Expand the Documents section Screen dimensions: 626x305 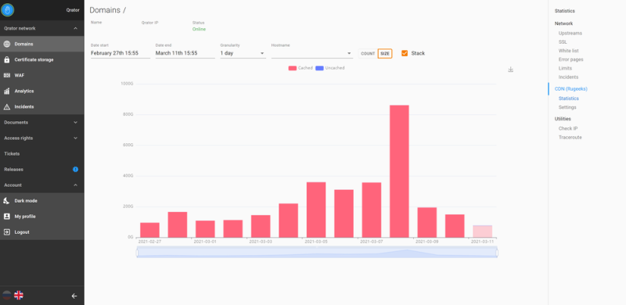[42, 122]
